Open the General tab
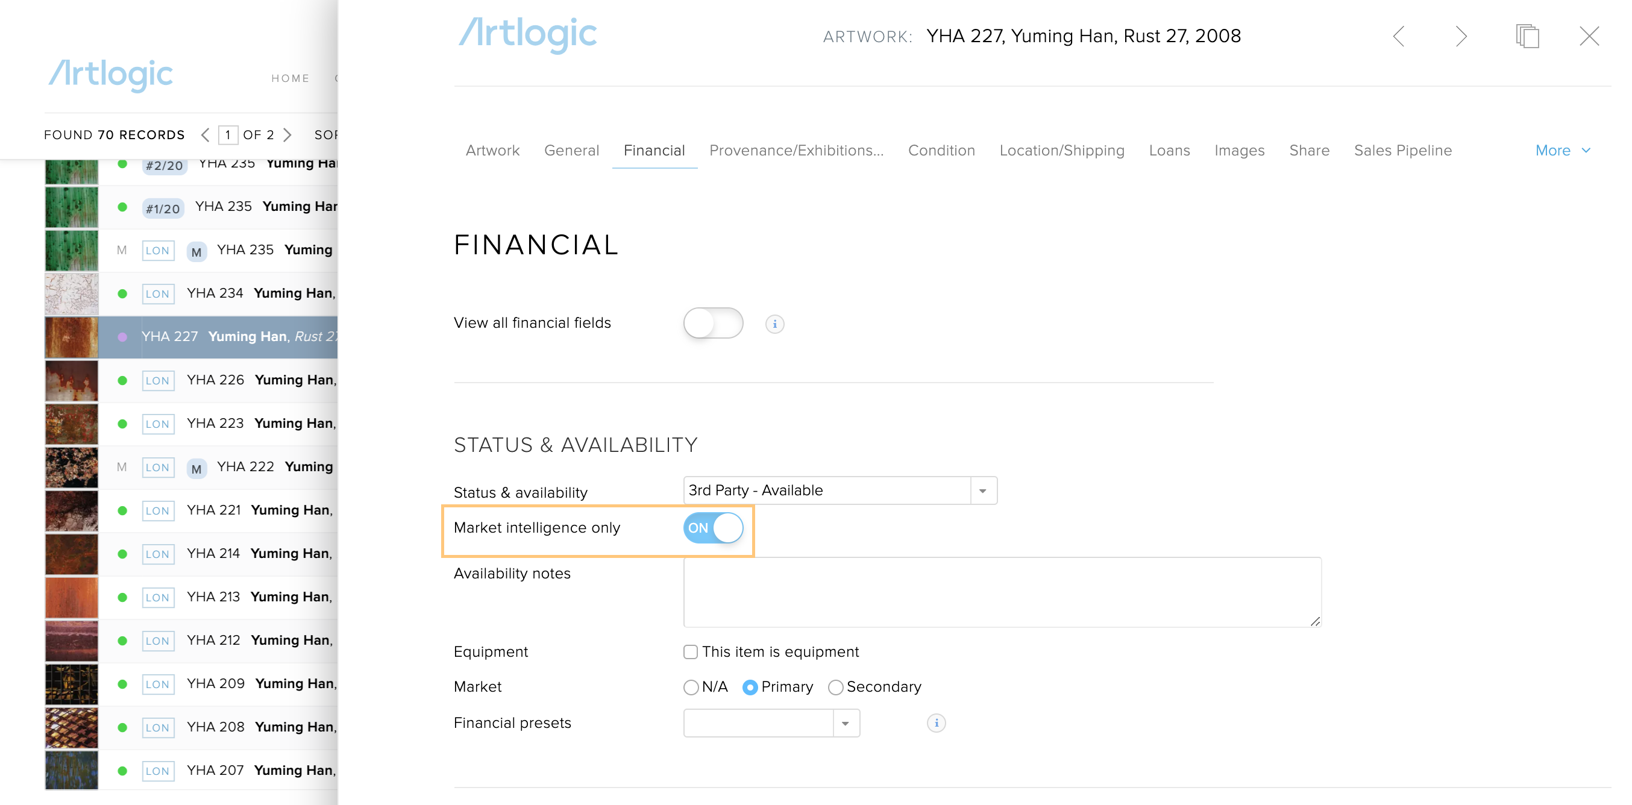1632x805 pixels. click(x=571, y=151)
